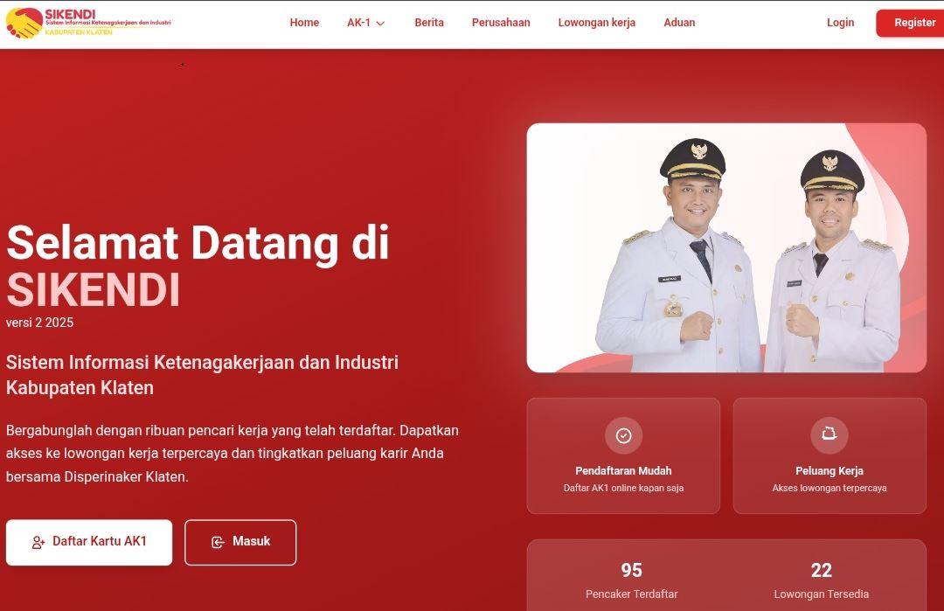The image size is (944, 611).
Task: Click the briefcase icon above Peluang Kerja
Action: 829,434
